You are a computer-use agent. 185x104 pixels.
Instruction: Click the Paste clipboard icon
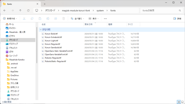pyautogui.click(x=40, y=18)
